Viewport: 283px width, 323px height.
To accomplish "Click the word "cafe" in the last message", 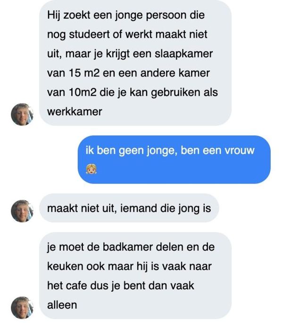I will tap(76, 286).
